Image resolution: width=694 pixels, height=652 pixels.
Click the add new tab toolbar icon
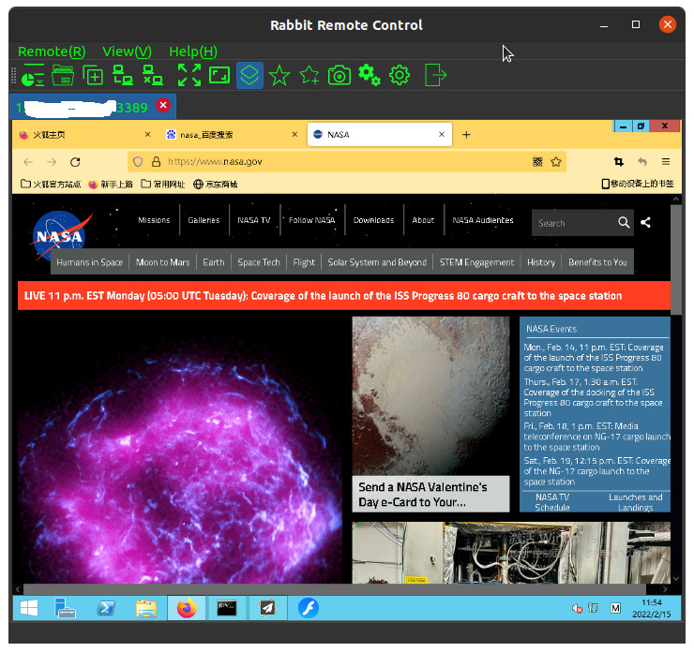coord(93,75)
